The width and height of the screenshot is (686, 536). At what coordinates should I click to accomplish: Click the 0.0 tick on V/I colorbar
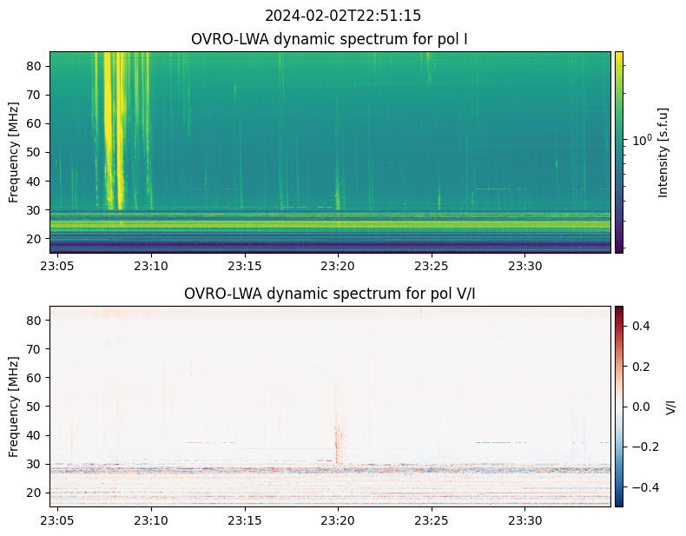pos(640,406)
